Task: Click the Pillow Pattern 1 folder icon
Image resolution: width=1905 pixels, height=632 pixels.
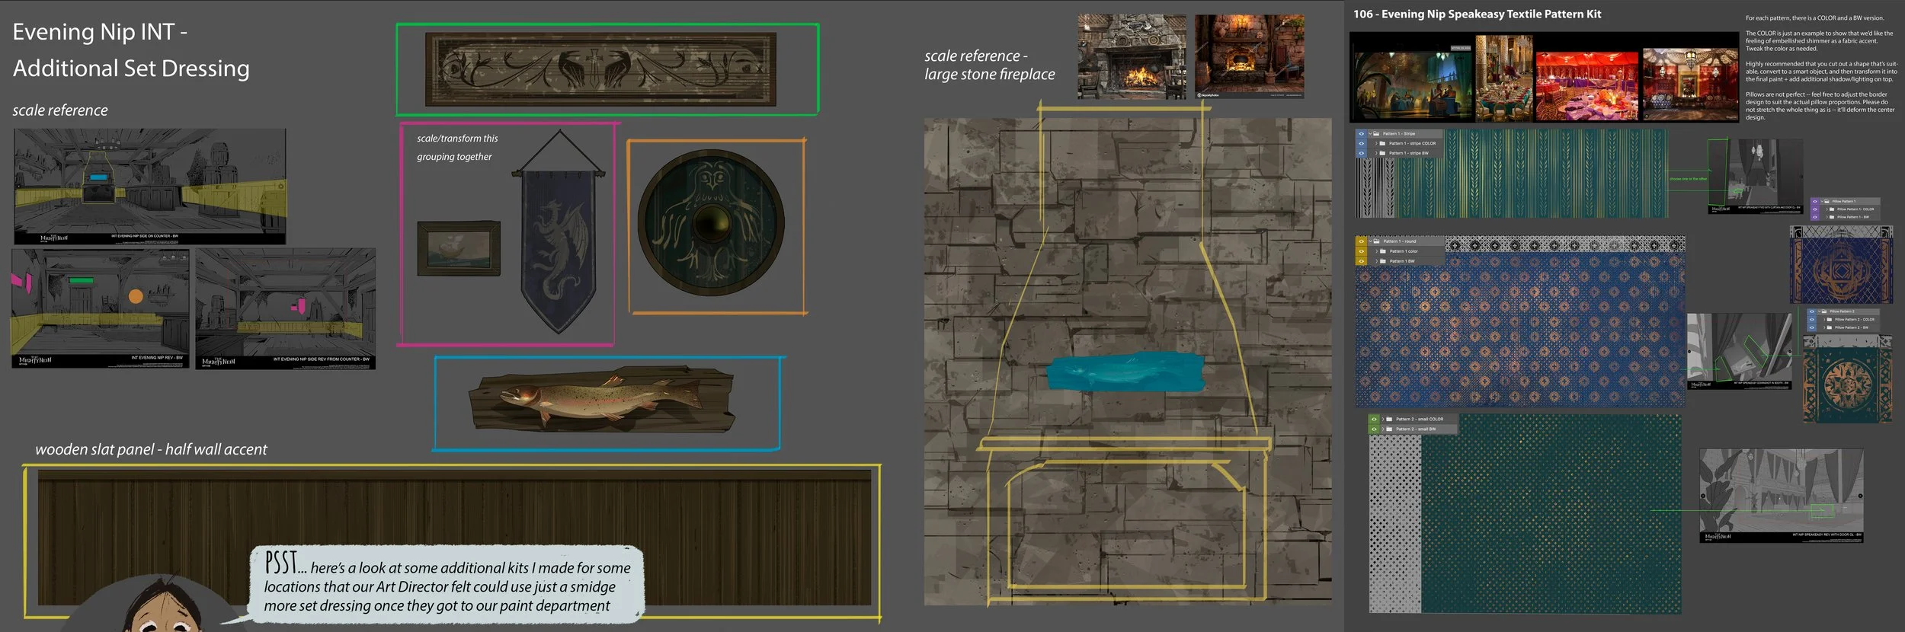Action: (x=1827, y=202)
